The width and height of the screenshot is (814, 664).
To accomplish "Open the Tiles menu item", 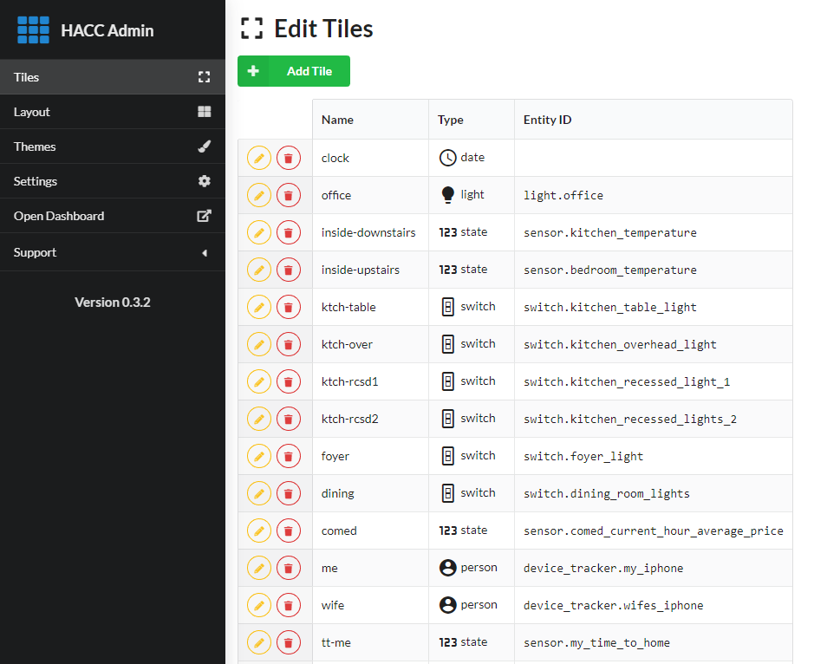I will point(112,77).
